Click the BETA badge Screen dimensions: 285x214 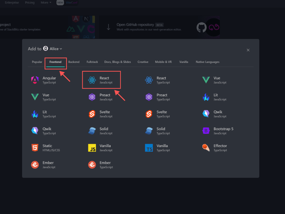click(x=160, y=25)
